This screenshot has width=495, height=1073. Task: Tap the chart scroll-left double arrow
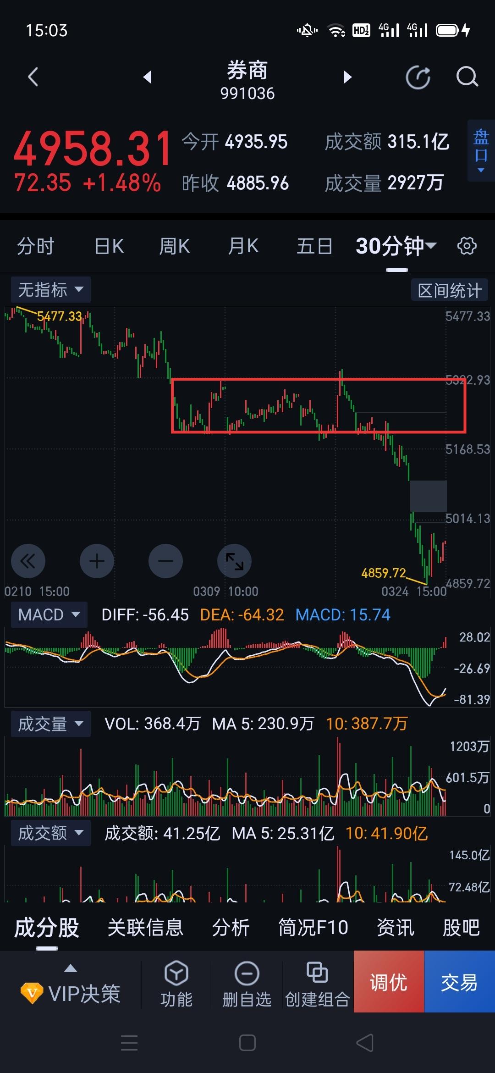(28, 561)
